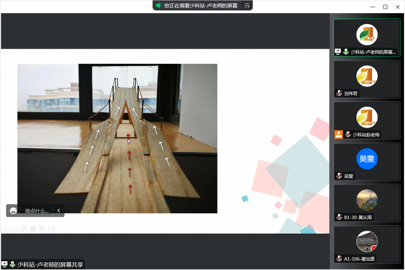The width and height of the screenshot is (405, 270).
Task: Select 少科站-卢老师 participant tile
Action: coord(367,37)
